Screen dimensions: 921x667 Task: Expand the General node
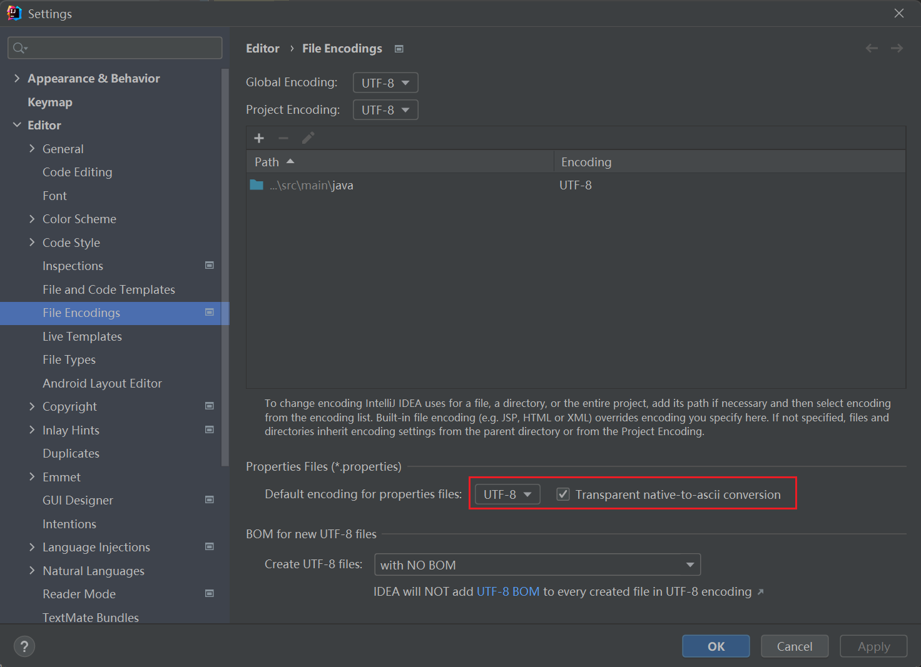tap(32, 149)
